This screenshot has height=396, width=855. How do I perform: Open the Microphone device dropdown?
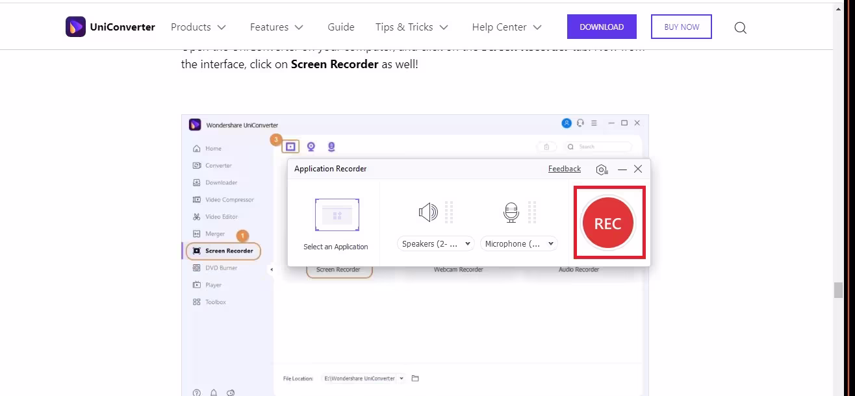pos(518,244)
